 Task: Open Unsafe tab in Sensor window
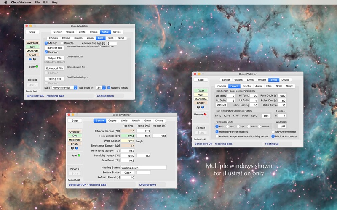pos(136,121)
